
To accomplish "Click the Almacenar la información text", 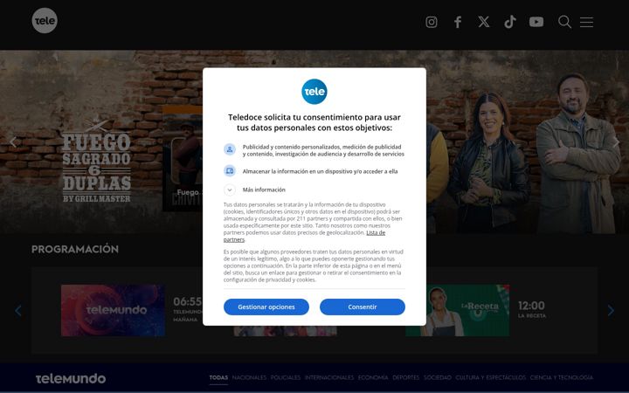I will pyautogui.click(x=320, y=171).
